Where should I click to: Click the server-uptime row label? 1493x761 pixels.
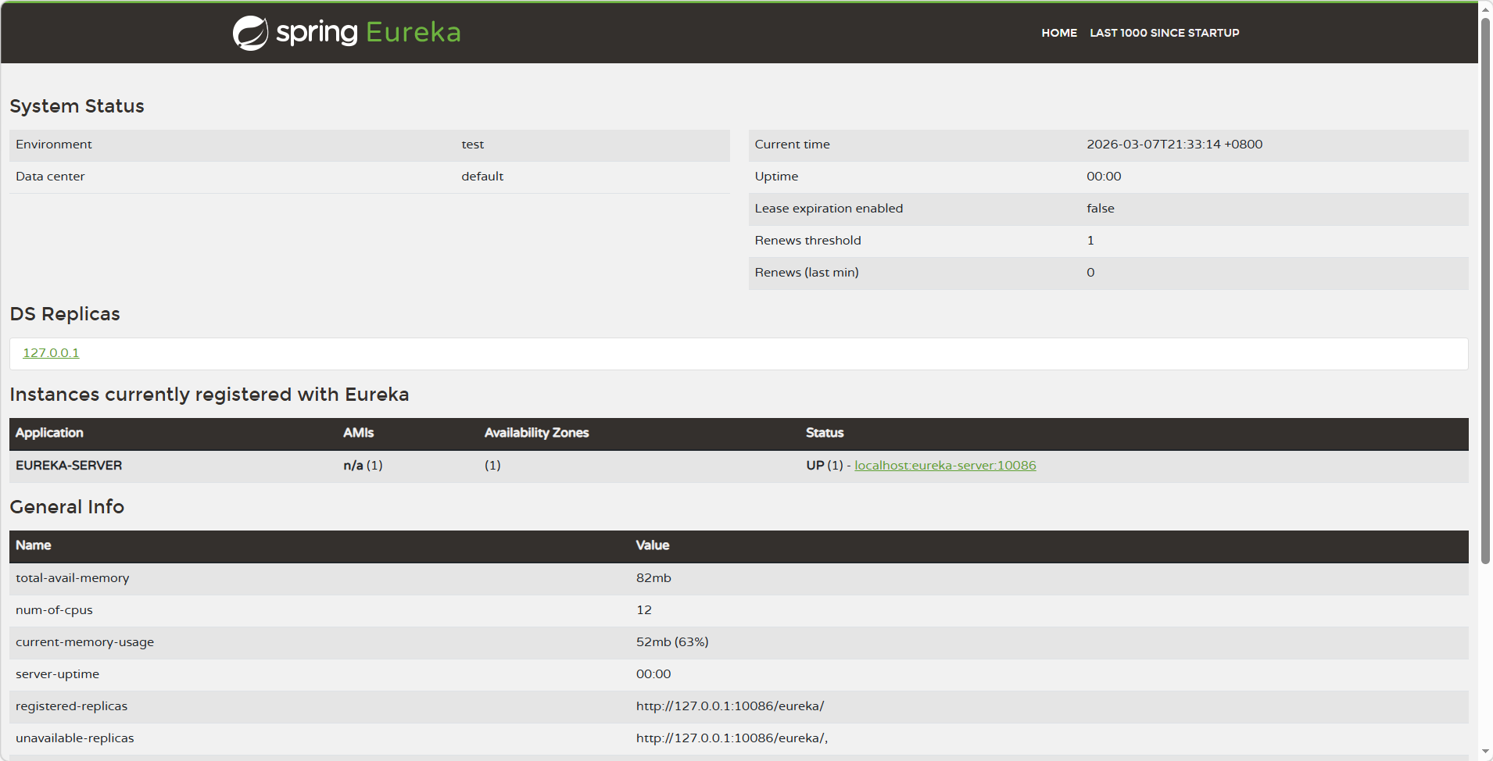57,674
